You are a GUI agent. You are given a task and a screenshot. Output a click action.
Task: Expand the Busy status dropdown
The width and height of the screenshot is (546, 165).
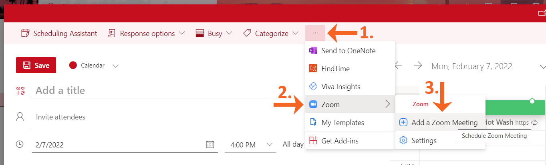click(214, 34)
